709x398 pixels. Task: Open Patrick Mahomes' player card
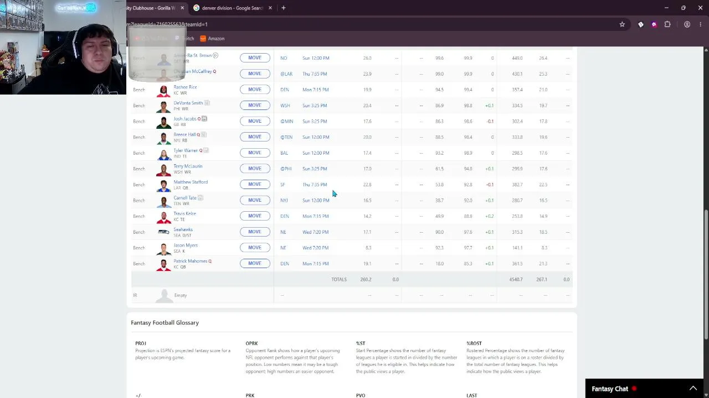coord(190,261)
